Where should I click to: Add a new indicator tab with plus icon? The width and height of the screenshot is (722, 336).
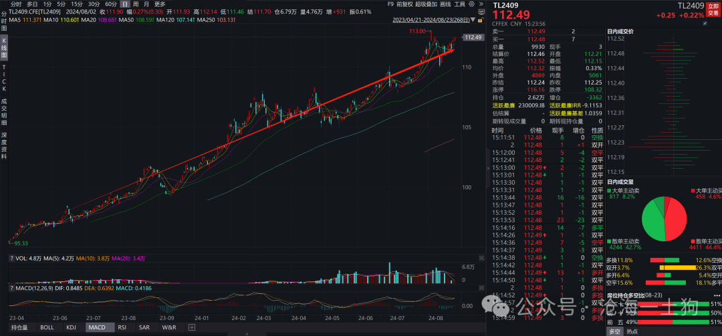(192, 327)
